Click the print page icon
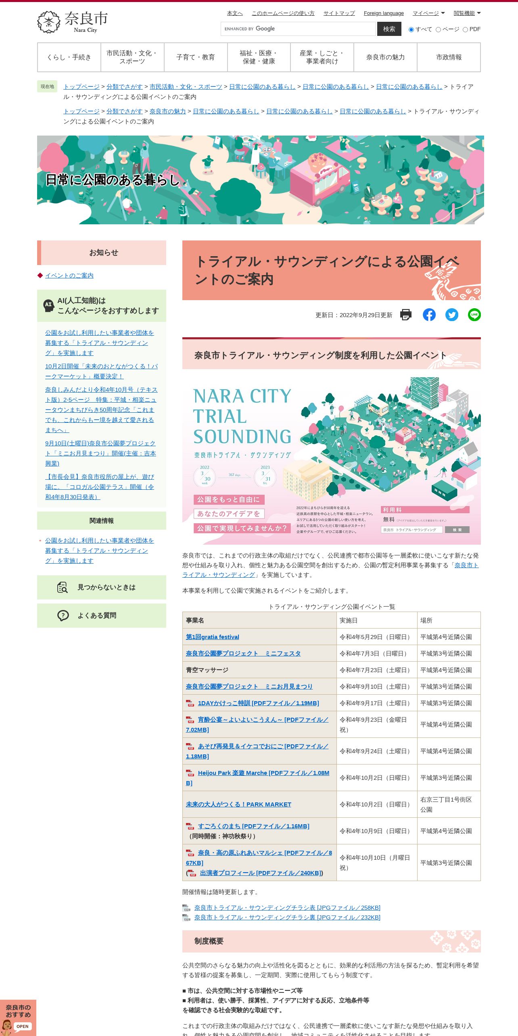The width and height of the screenshot is (518, 1036). pos(406,315)
